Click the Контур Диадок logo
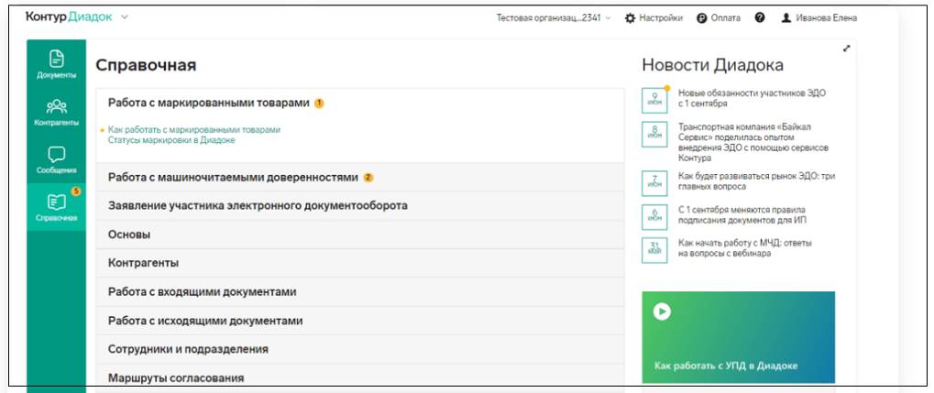Screen dimensions: 934x393 (69, 17)
